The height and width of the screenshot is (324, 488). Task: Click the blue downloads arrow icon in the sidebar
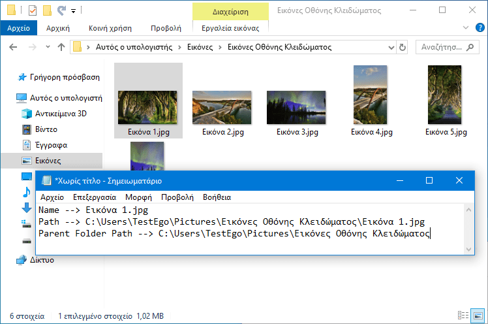click(x=27, y=208)
